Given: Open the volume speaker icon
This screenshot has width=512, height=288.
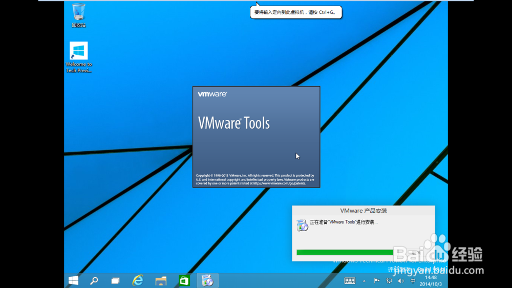Looking at the screenshot, I should [401, 280].
